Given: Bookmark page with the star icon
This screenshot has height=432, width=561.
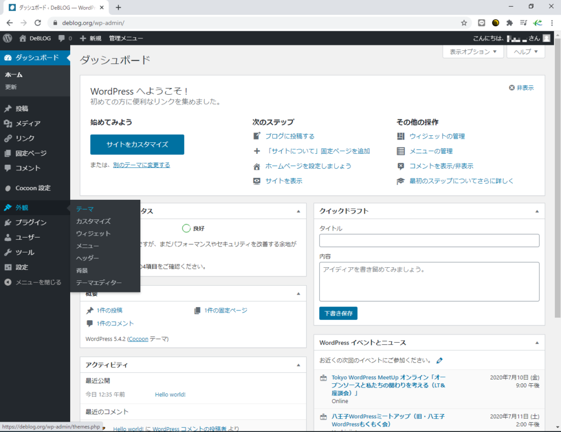Looking at the screenshot, I should pyautogui.click(x=464, y=23).
